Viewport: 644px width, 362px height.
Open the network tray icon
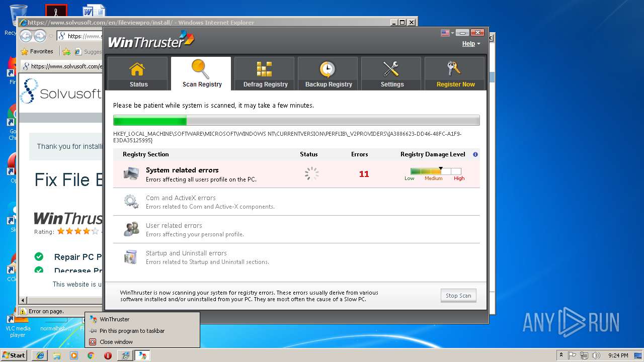[x=584, y=355]
